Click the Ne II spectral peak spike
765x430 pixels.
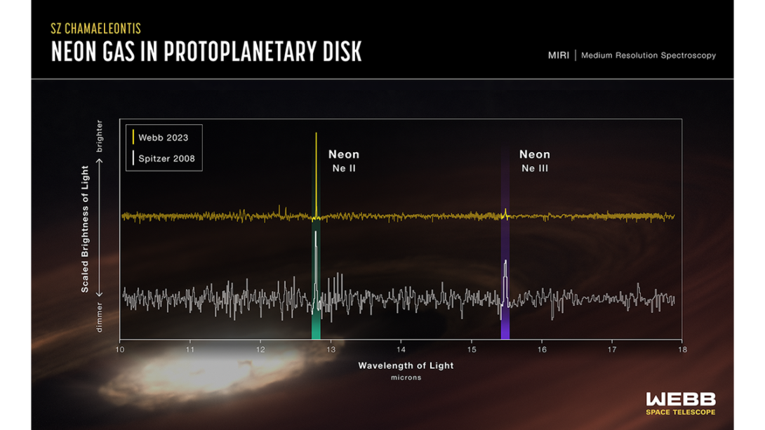pyautogui.click(x=316, y=161)
